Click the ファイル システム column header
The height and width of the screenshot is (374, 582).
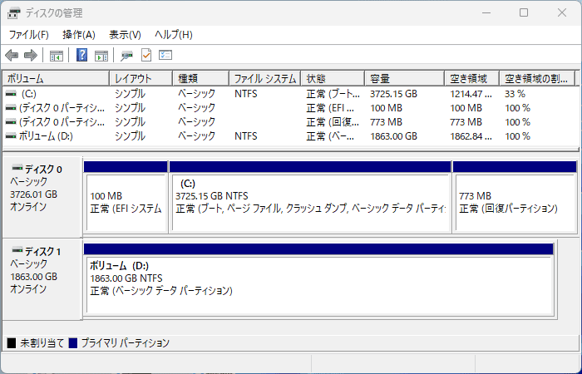tap(264, 78)
